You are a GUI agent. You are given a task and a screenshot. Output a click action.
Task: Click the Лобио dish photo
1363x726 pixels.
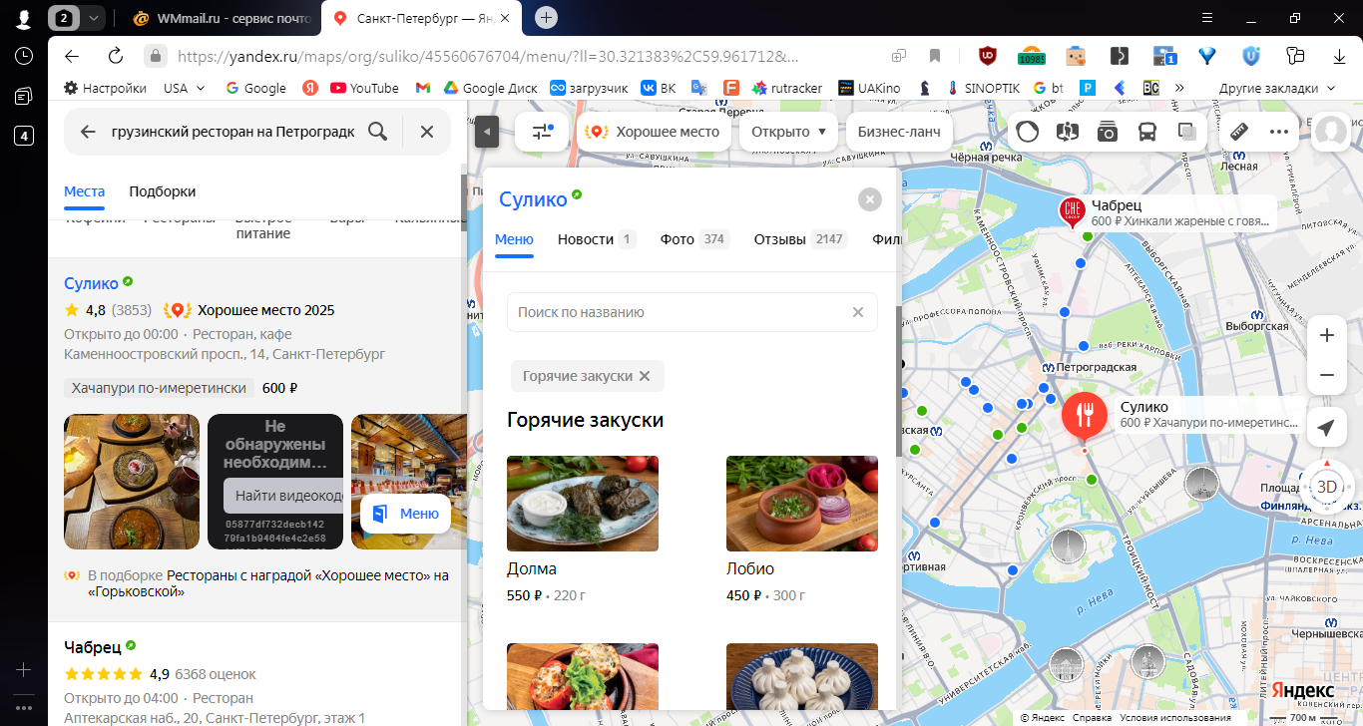(x=802, y=504)
